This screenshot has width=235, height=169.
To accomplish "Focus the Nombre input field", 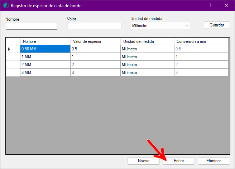I will (32, 26).
